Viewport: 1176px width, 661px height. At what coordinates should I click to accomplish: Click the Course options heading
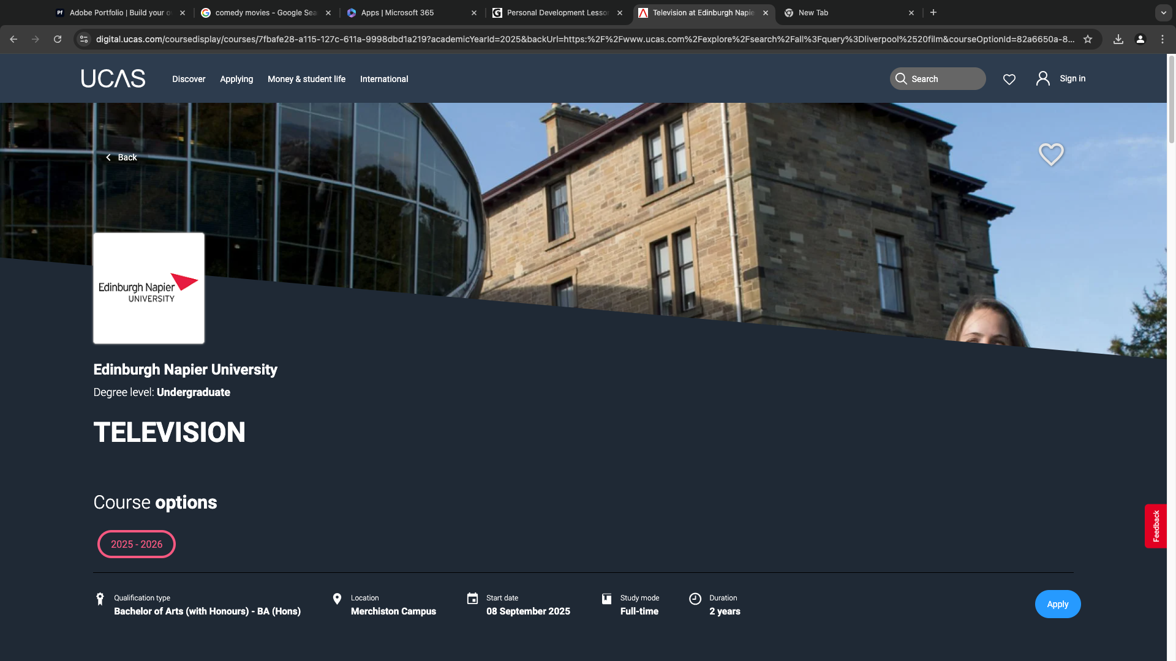(x=155, y=502)
